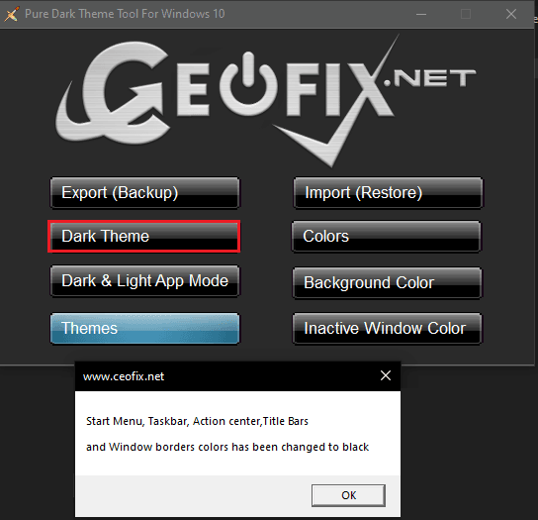Close the Pure Dark Theme Tool window
538x520 pixels.
[511, 14]
